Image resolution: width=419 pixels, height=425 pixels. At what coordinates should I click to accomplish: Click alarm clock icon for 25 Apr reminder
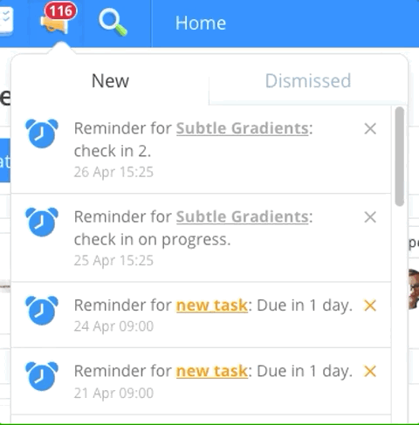tap(42, 222)
